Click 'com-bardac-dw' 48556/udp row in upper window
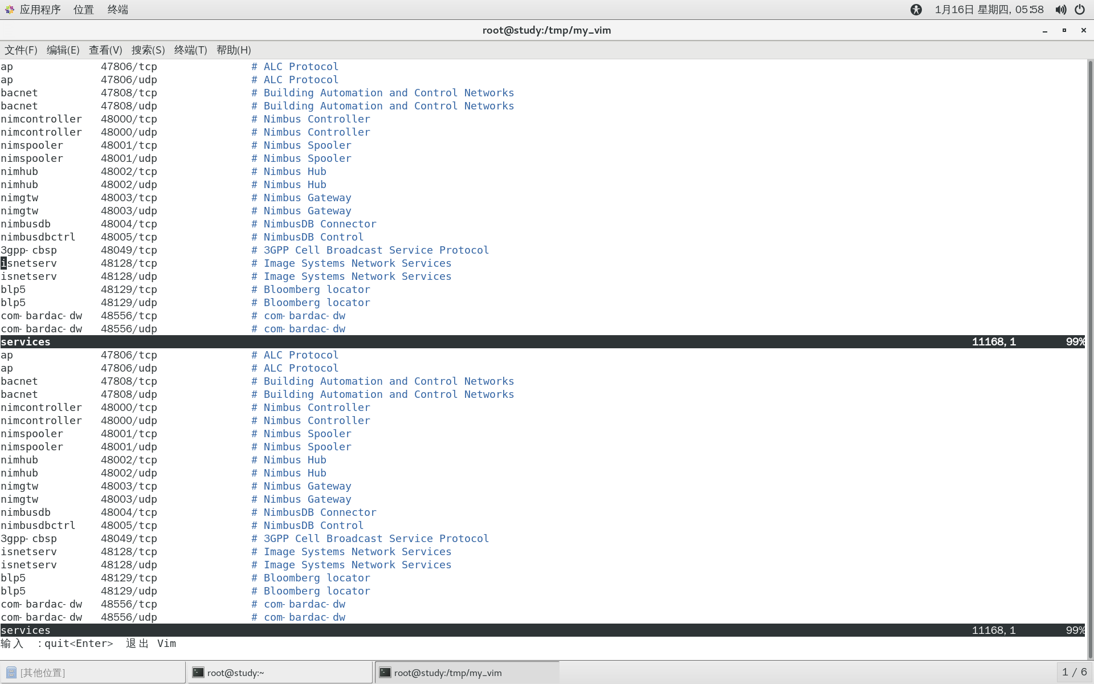Screen dimensions: 1094x684 click(x=41, y=329)
